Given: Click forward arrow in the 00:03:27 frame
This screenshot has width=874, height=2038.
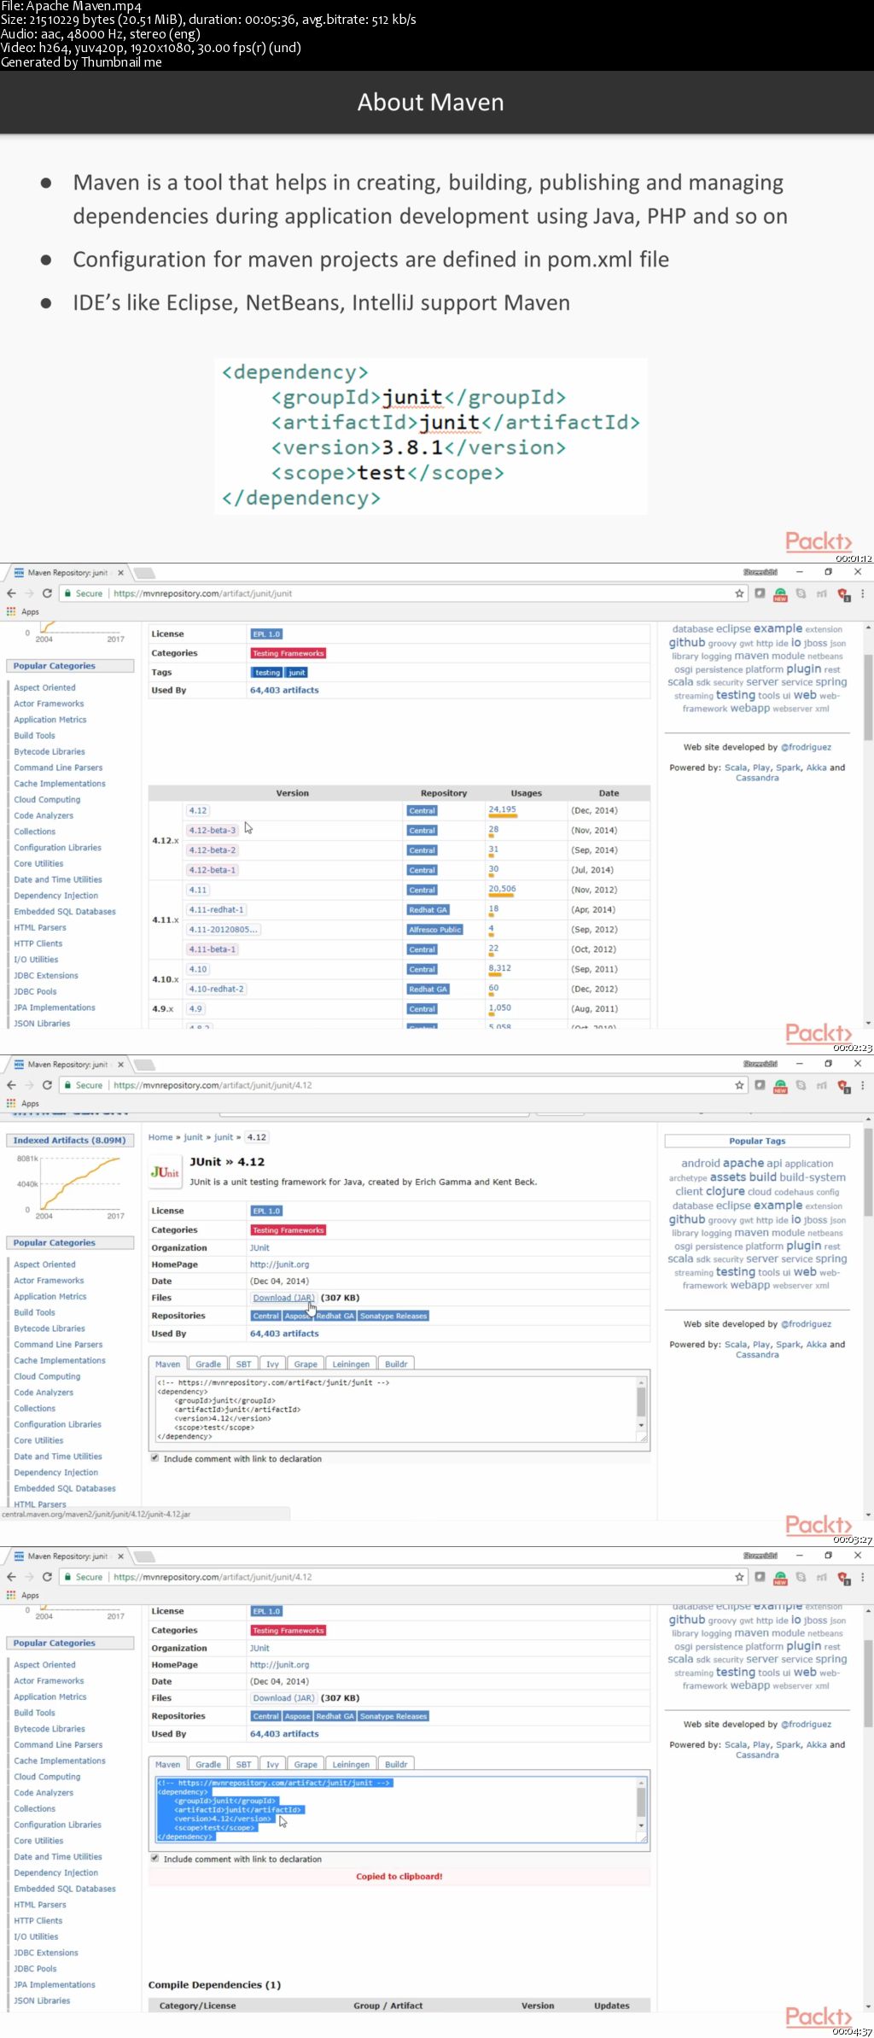Looking at the screenshot, I should pos(29,1085).
